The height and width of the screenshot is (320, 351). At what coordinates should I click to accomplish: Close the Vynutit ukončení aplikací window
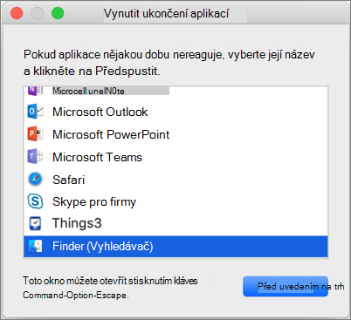point(17,13)
